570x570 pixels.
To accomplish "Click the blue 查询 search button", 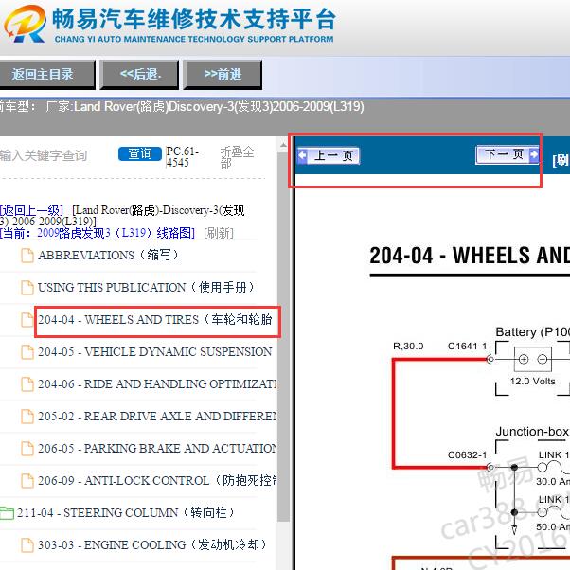I will 140,154.
